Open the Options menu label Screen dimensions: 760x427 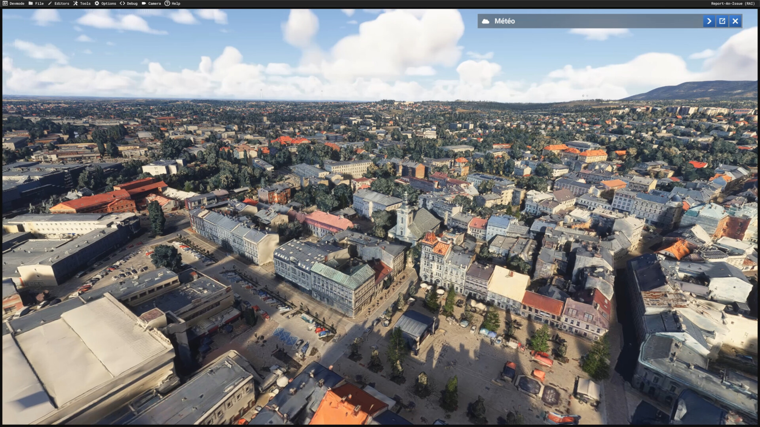[108, 4]
